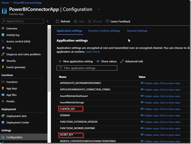Reveal the DOMAIN hidden value
The height and width of the screenshot is (144, 191).
[x=160, y=115]
